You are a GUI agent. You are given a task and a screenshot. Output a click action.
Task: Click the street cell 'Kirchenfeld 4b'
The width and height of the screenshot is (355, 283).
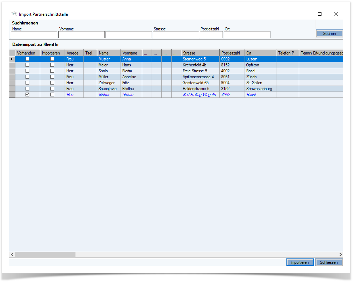tap(200, 65)
